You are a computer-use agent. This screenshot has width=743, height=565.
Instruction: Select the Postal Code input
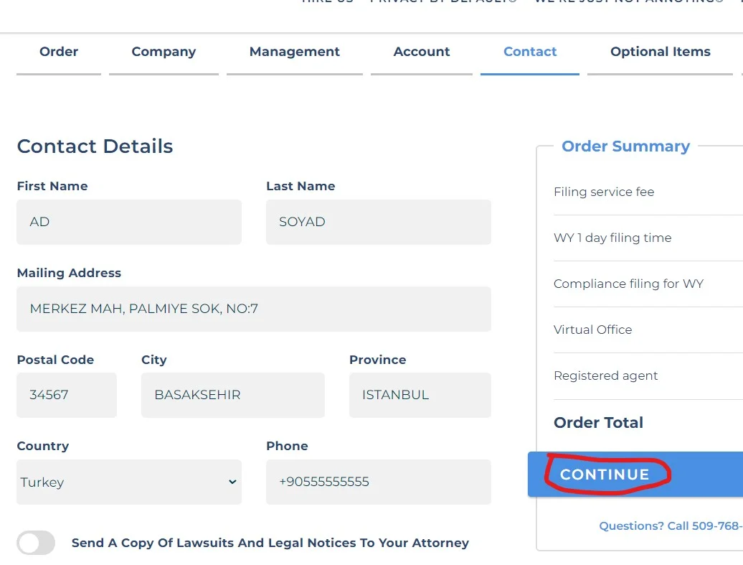click(x=67, y=395)
